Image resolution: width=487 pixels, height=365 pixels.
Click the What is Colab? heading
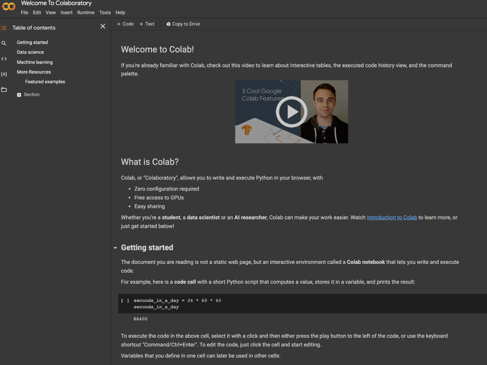click(x=150, y=162)
